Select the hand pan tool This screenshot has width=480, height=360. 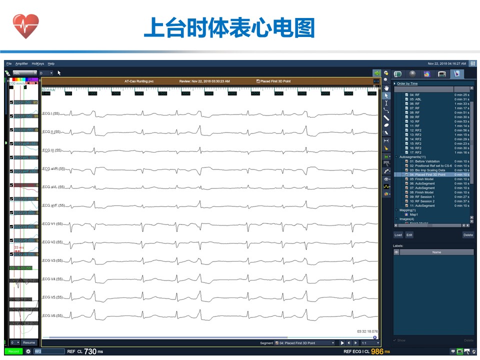386,88
